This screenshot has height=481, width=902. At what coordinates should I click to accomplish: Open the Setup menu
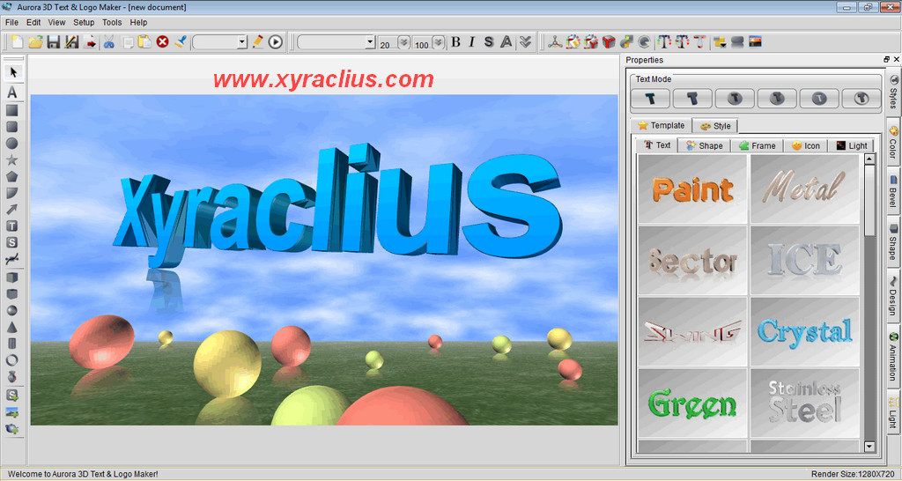(84, 22)
